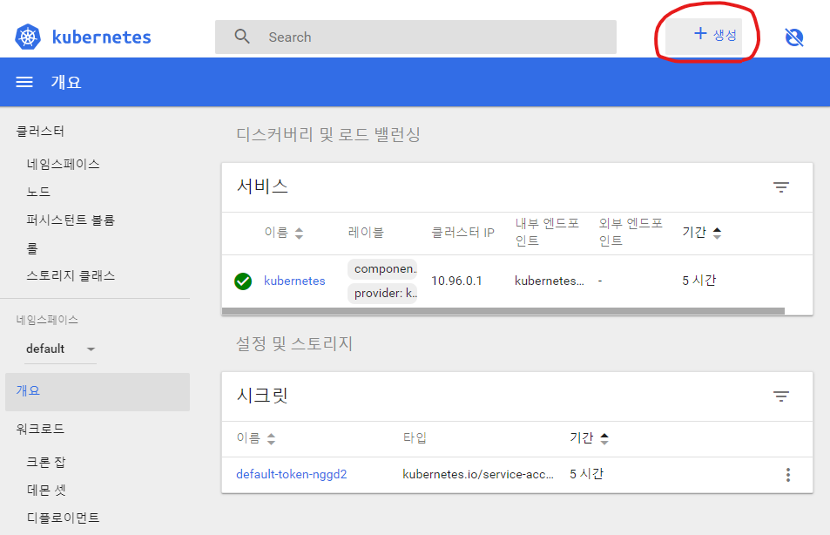Click the 클러스터 IP column header
Image resolution: width=830 pixels, height=535 pixels.
pos(462,233)
